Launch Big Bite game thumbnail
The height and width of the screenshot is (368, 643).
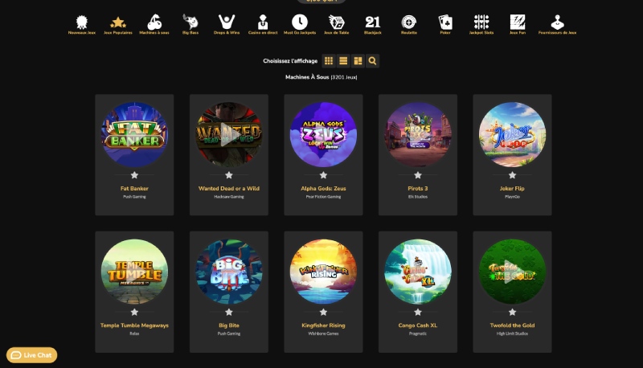229,272
